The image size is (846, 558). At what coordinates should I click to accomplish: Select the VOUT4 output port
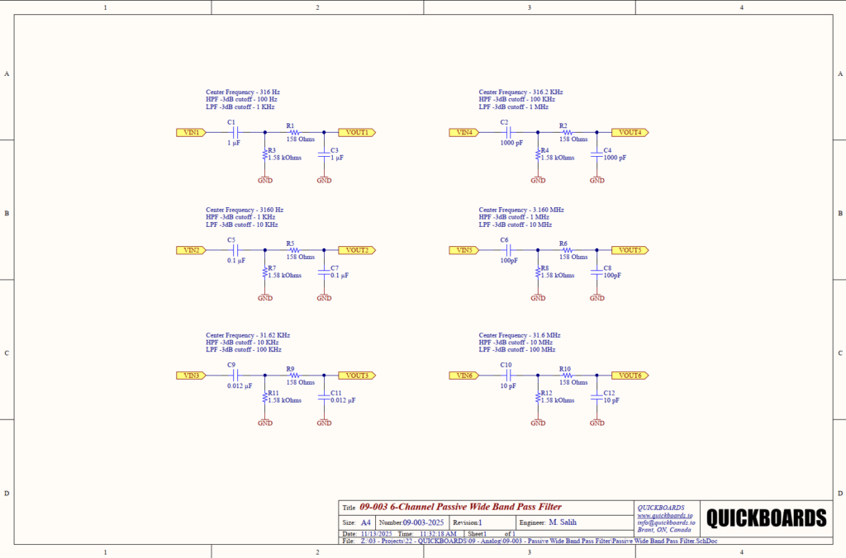[628, 131]
